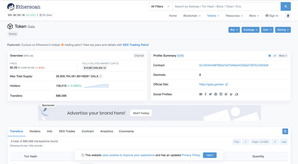Click the First page button
Viewport: 298px width, 164px height.
click(x=237, y=142)
